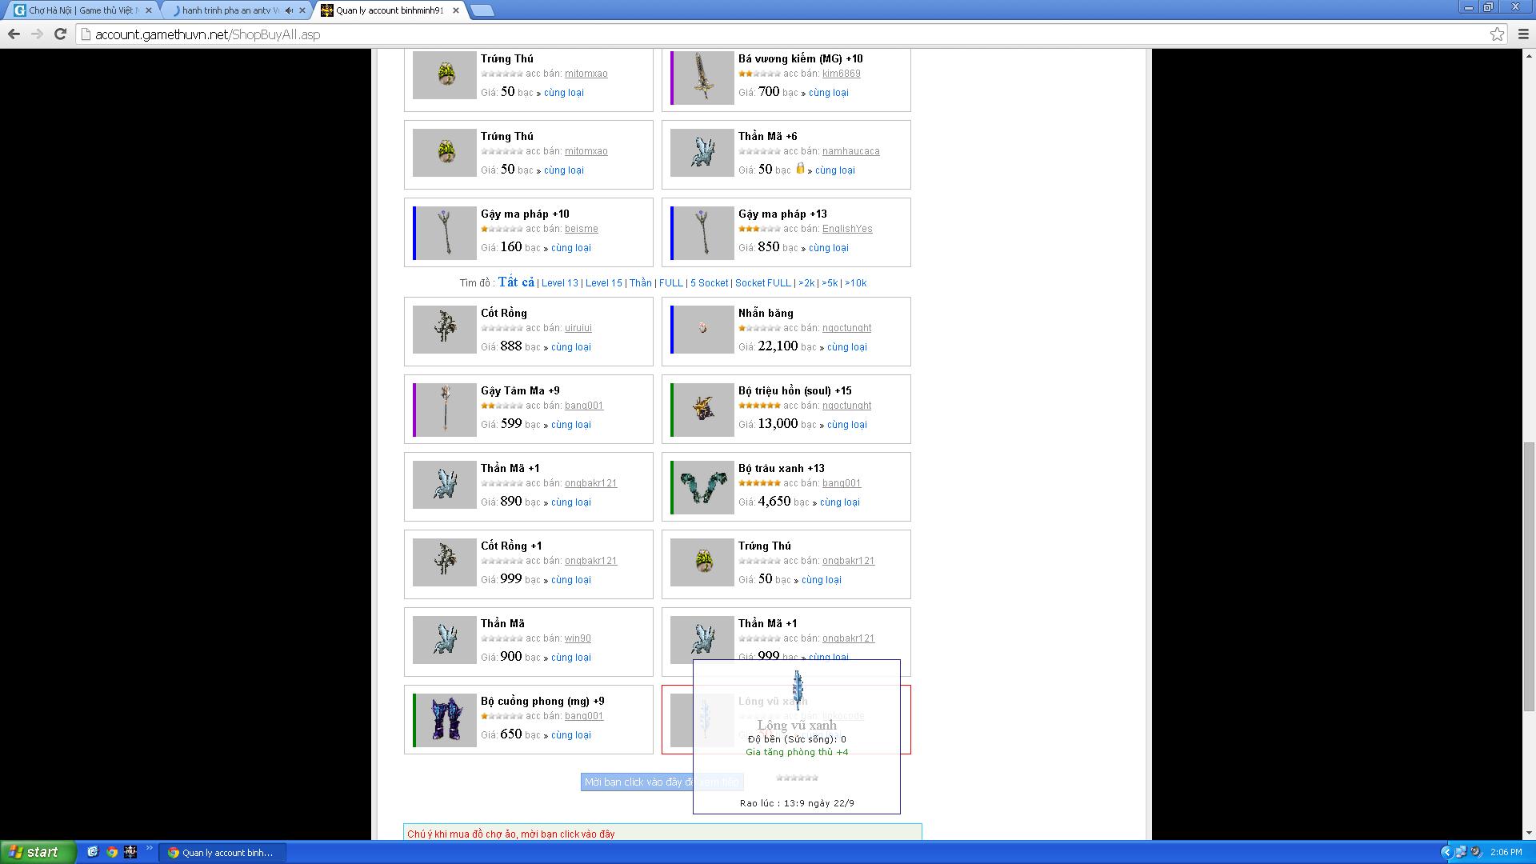Screen dimensions: 1536x864
Task: Click the speaker icon on the antv tab
Action: point(289,10)
